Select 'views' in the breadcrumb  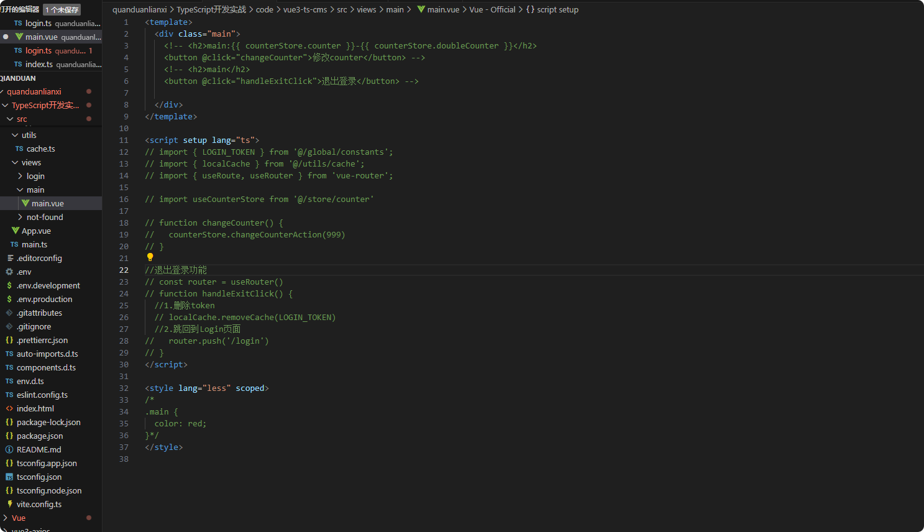point(367,9)
